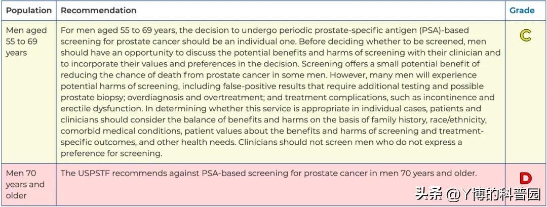Image resolution: width=547 pixels, height=207 pixels.
Task: Click the last line 'preference for screening.'
Action: (111, 154)
